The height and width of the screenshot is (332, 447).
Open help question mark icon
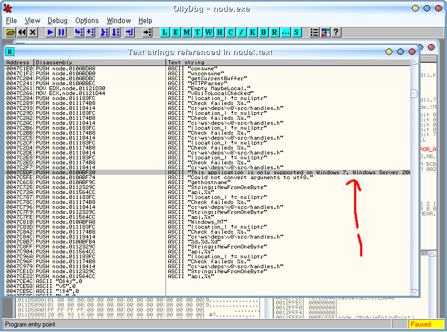[336, 32]
